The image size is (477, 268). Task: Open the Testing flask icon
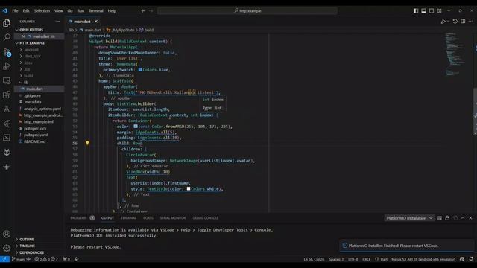coord(7,109)
